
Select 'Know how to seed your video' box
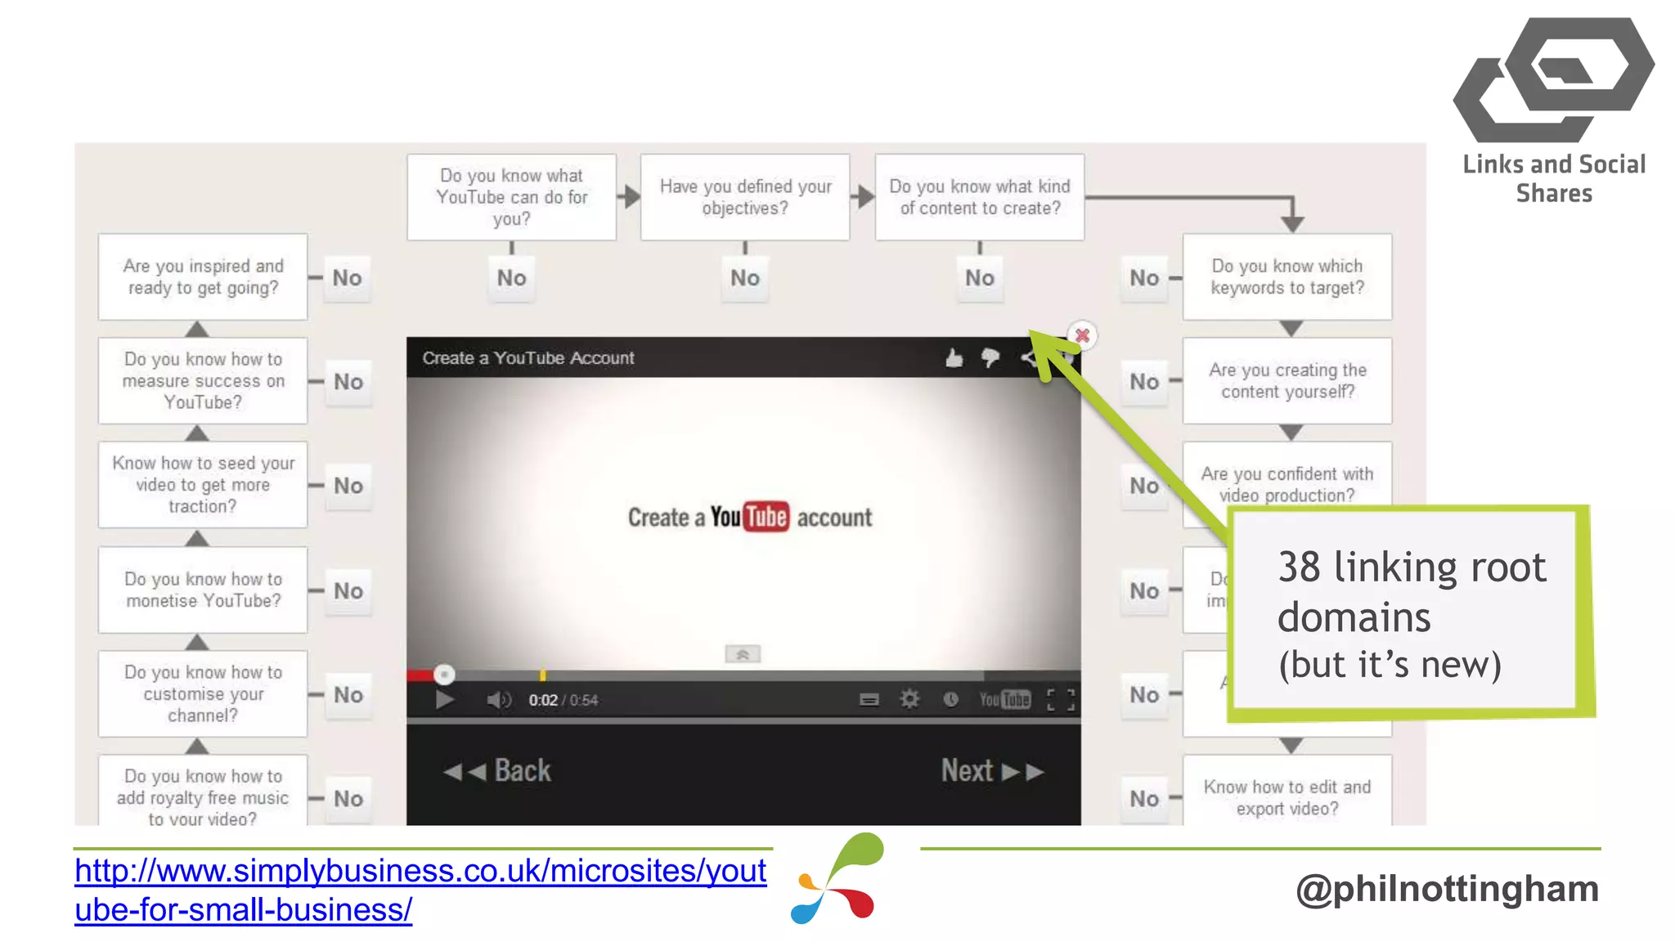coord(203,485)
